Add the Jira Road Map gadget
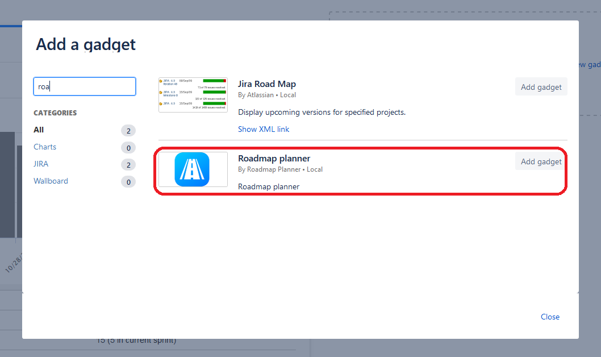The height and width of the screenshot is (357, 601). pos(541,87)
